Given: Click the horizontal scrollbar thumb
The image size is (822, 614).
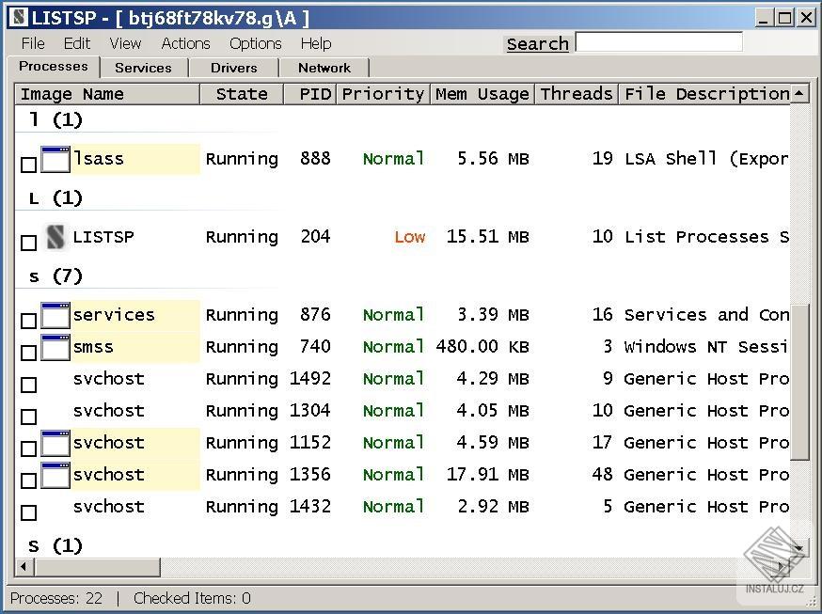Looking at the screenshot, I should click(x=97, y=566).
